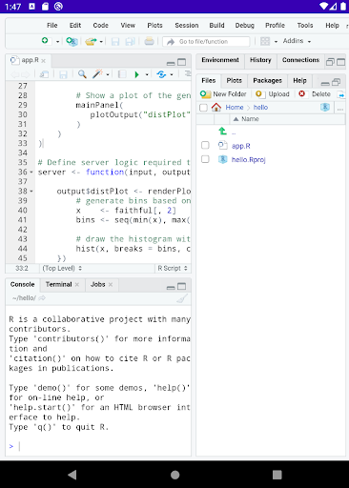Open the File menu
This screenshot has width=349, height=488.
click(52, 26)
